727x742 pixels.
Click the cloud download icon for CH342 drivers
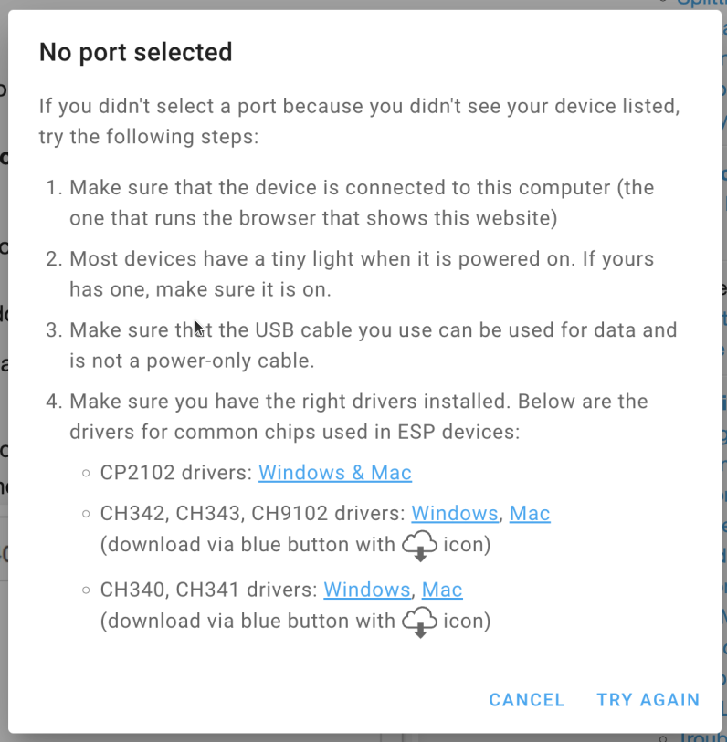tap(419, 546)
